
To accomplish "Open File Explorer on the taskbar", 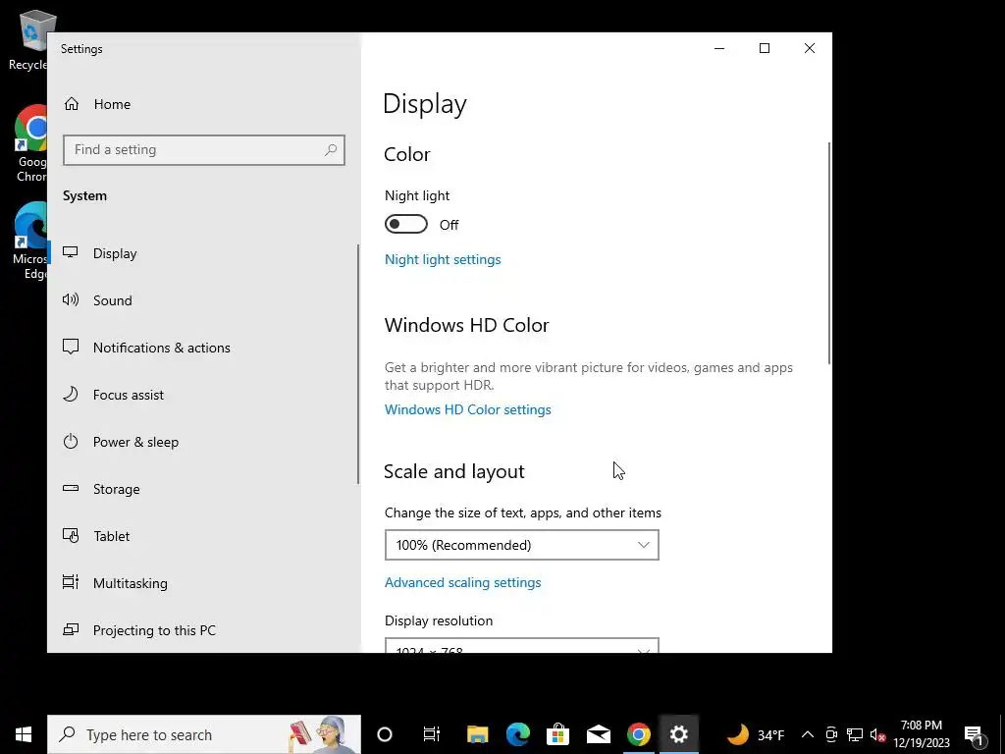I will click(477, 734).
